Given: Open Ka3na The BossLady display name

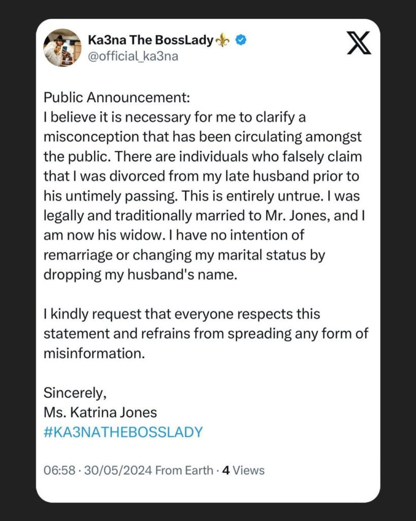Looking at the screenshot, I should coord(150,41).
